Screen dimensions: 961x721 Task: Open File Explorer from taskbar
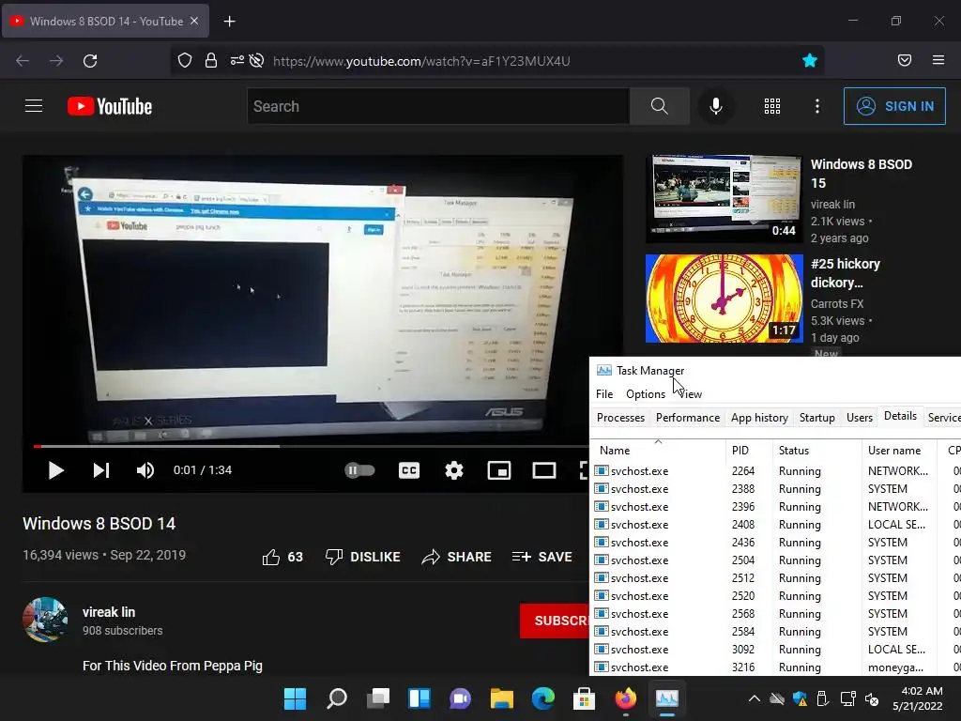coord(502,698)
